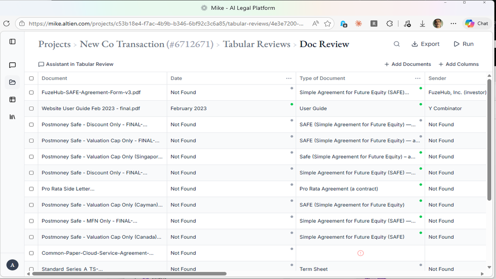This screenshot has height=279, width=496.
Task: Open the Pro Rata Side Letter document name
Action: (68, 189)
